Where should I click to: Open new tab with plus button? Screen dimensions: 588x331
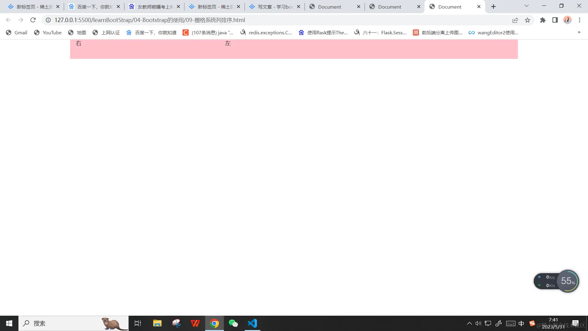click(x=493, y=7)
